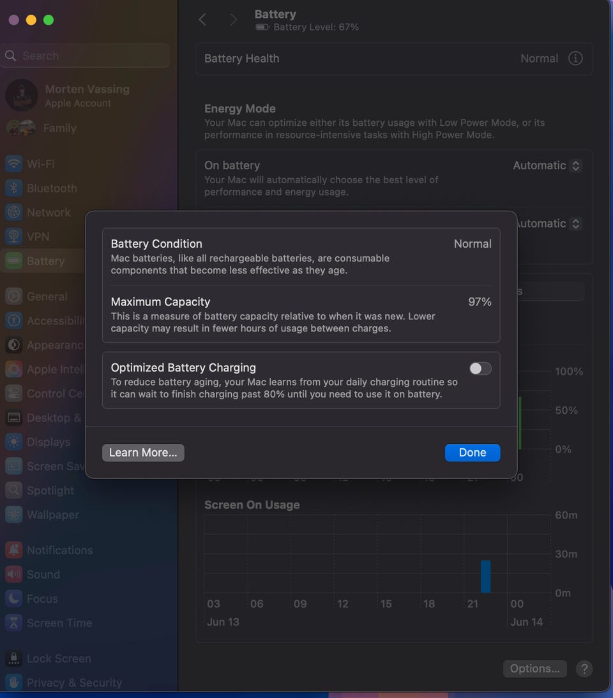613x698 pixels.
Task: Select the VPN sidebar icon
Action: 14,236
